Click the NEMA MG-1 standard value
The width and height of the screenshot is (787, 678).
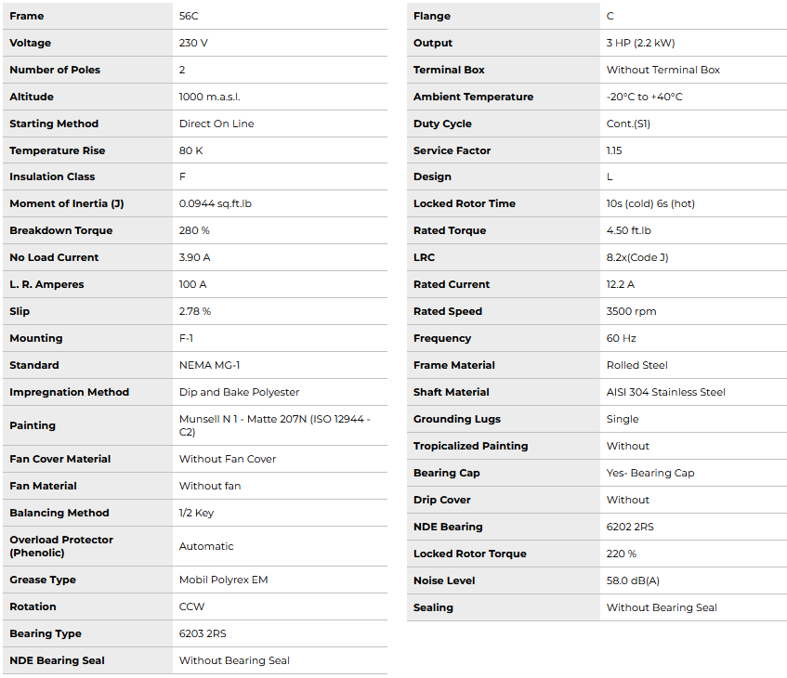(x=209, y=365)
